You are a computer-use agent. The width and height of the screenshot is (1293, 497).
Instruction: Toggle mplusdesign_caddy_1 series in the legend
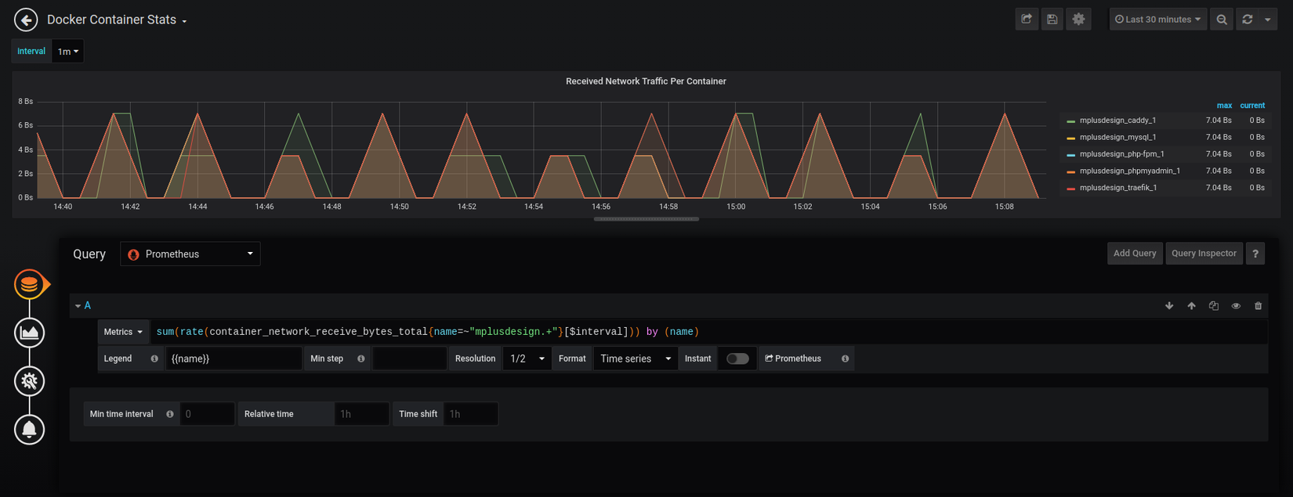coord(1117,121)
